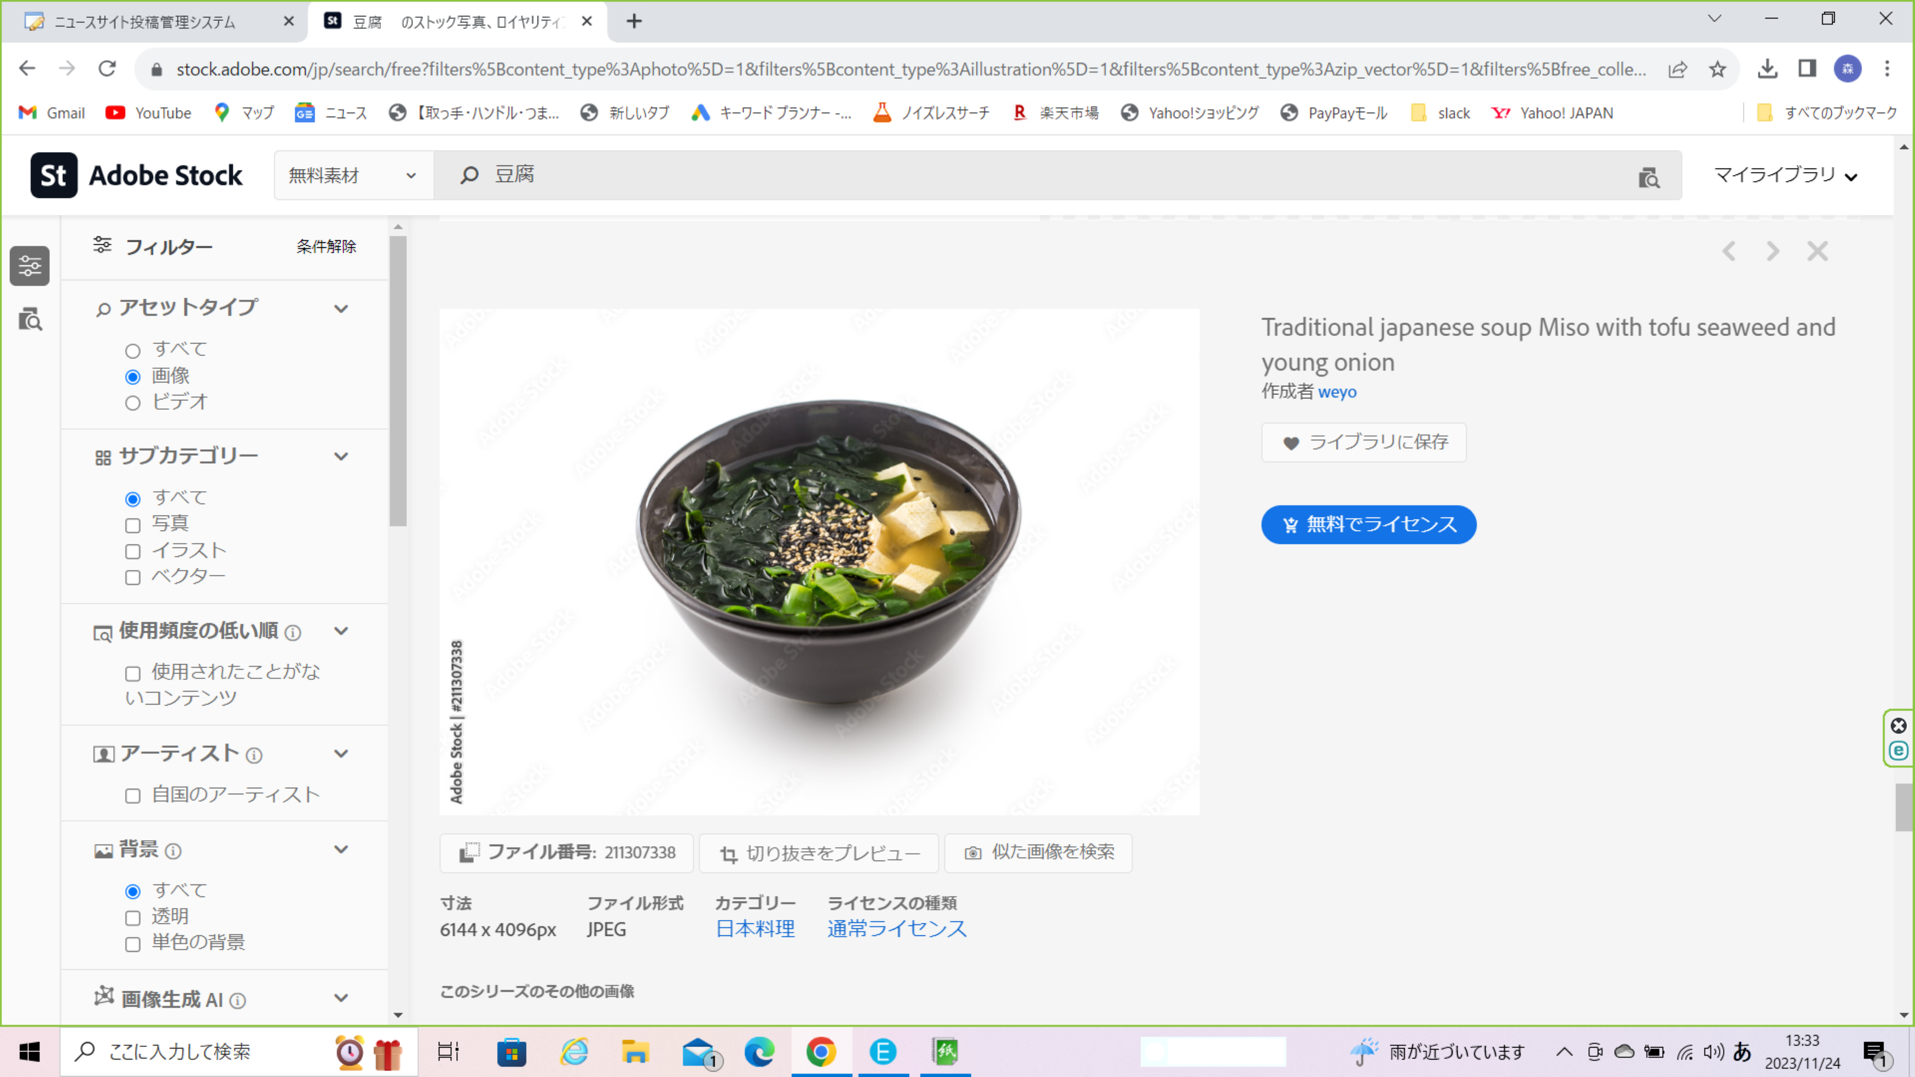This screenshot has width=1915, height=1077.
Task: Reload the page
Action: click(107, 69)
